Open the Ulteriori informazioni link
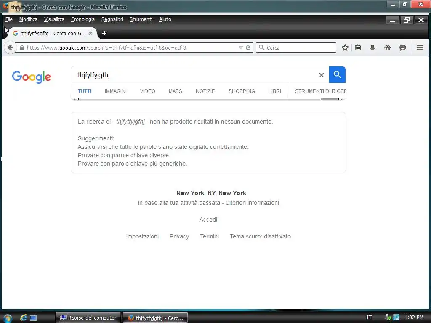Screen dimensions: 431x323 (253, 203)
